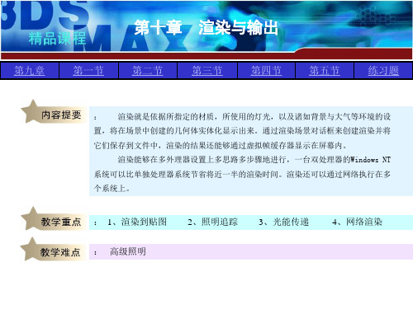Open 第二节 in the navigation bar
Image resolution: width=413 pixels, height=309 pixels.
tap(148, 71)
